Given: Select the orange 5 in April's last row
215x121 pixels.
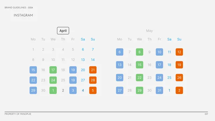Looking at the screenshot, I should coord(93,90).
